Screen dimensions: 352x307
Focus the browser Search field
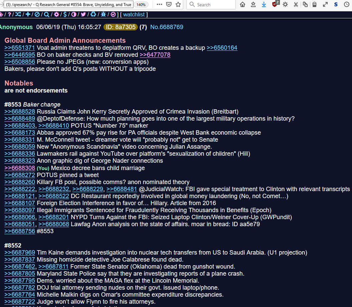point(211,4)
